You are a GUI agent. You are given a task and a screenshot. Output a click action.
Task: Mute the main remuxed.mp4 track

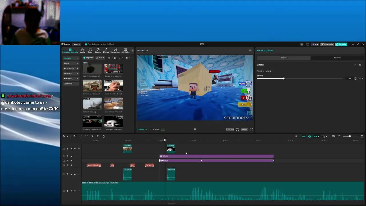(75, 191)
